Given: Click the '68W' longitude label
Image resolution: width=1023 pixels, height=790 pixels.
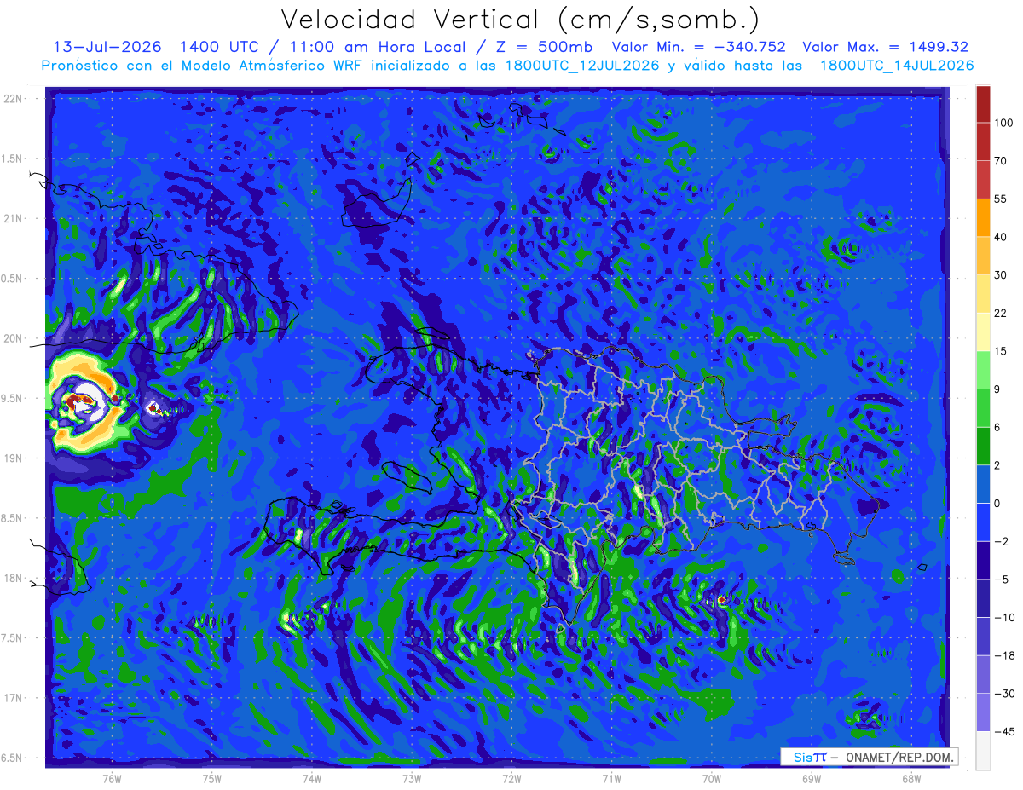Looking at the screenshot, I should tap(910, 778).
